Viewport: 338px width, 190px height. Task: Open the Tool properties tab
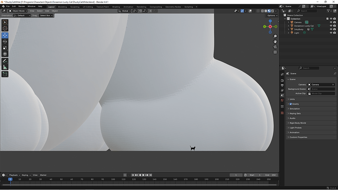pyautogui.click(x=282, y=74)
